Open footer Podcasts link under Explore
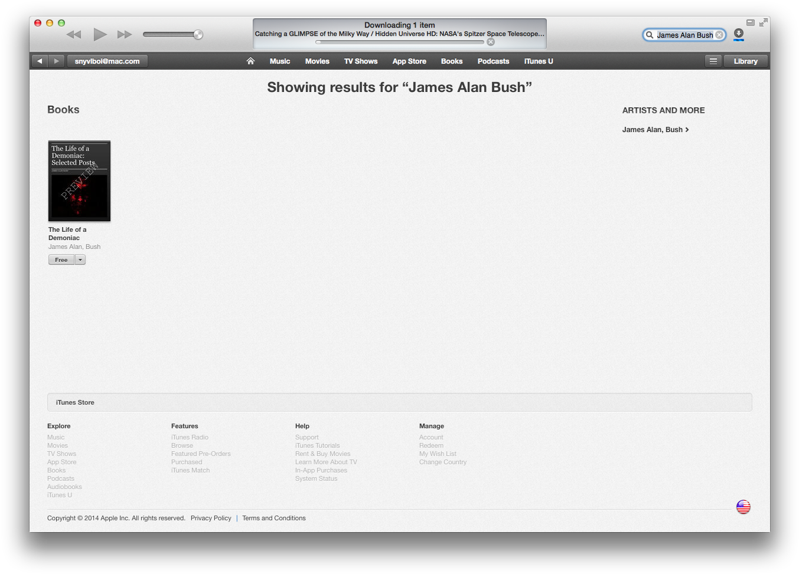Viewport: 799px width, 574px height. (x=61, y=478)
